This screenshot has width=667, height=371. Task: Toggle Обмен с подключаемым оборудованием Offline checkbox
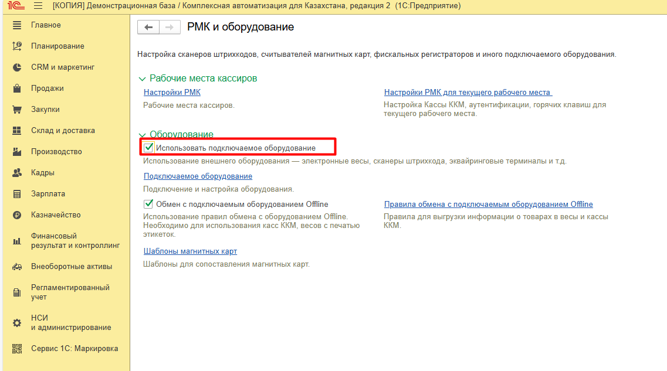point(148,204)
